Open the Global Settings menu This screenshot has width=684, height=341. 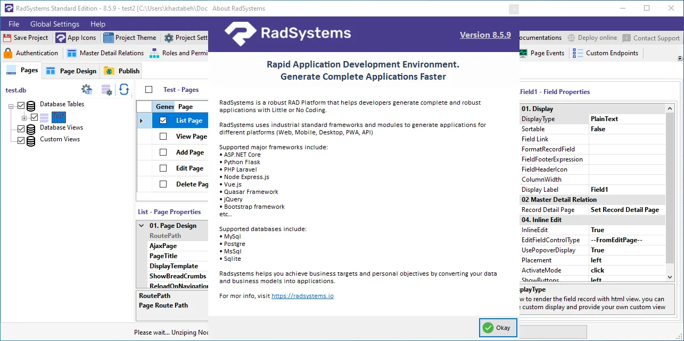pyautogui.click(x=55, y=24)
